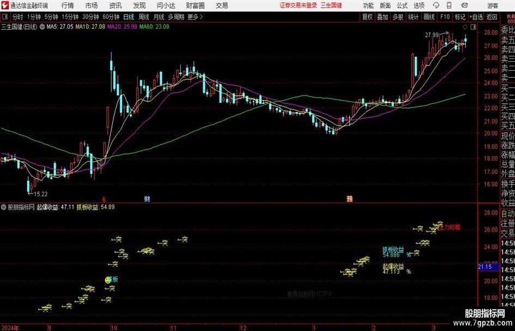Open the 功能 menu

coord(368,5)
